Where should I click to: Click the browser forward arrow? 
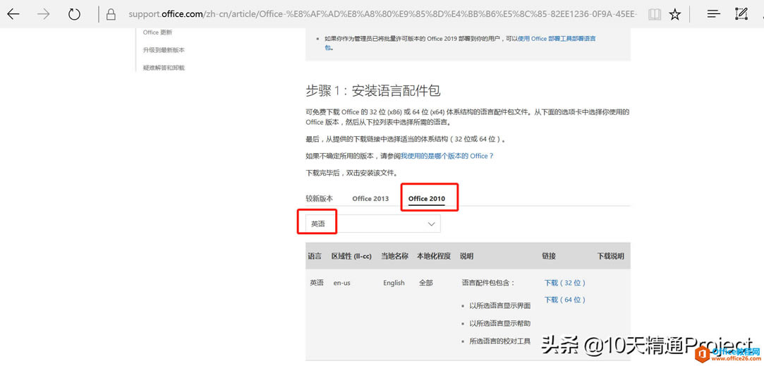pos(44,14)
